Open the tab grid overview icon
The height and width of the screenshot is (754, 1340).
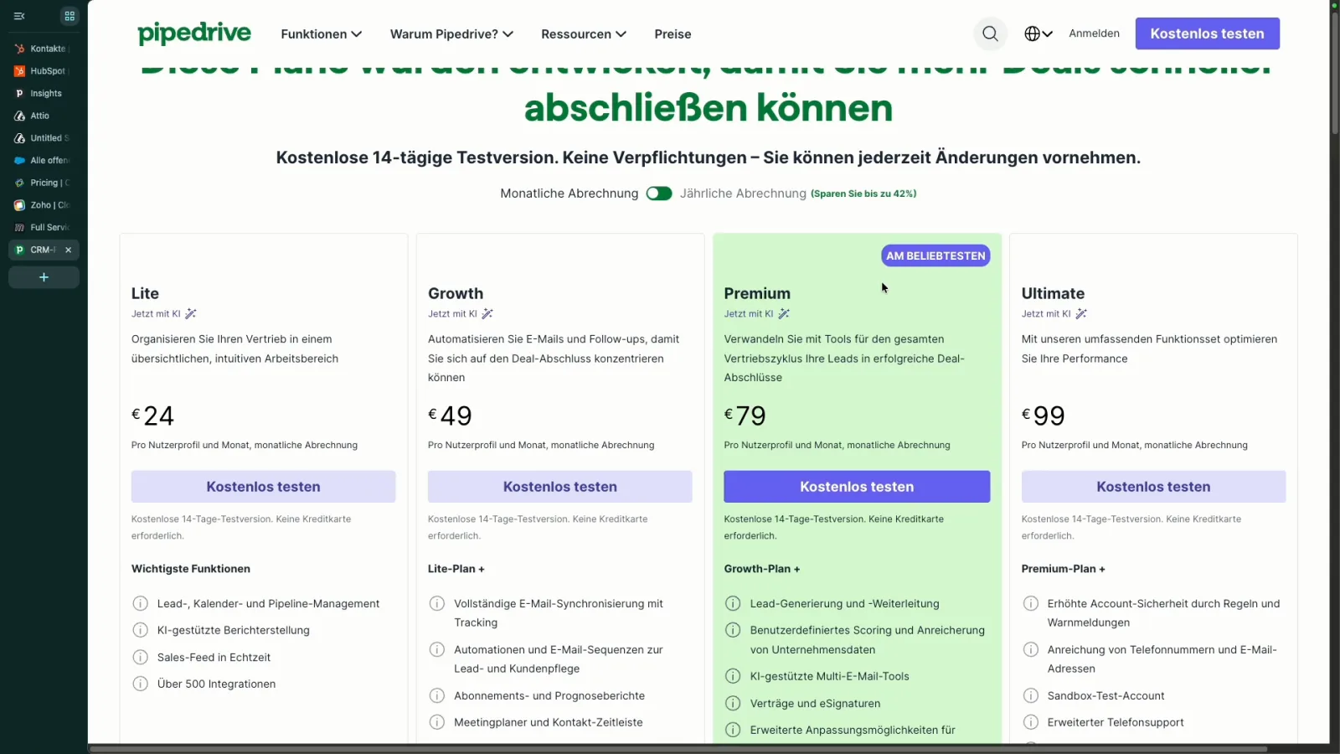[70, 16]
